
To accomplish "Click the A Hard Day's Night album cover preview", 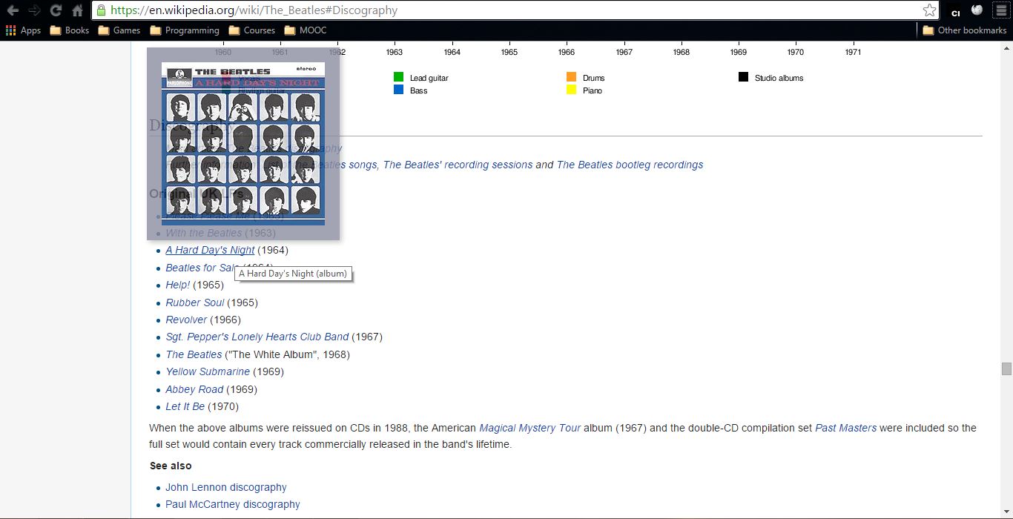I will 243,144.
